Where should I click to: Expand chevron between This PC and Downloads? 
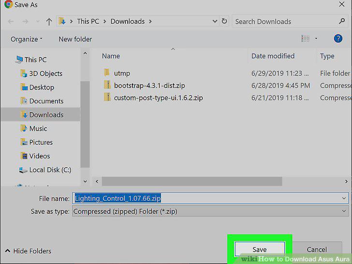tap(104, 22)
